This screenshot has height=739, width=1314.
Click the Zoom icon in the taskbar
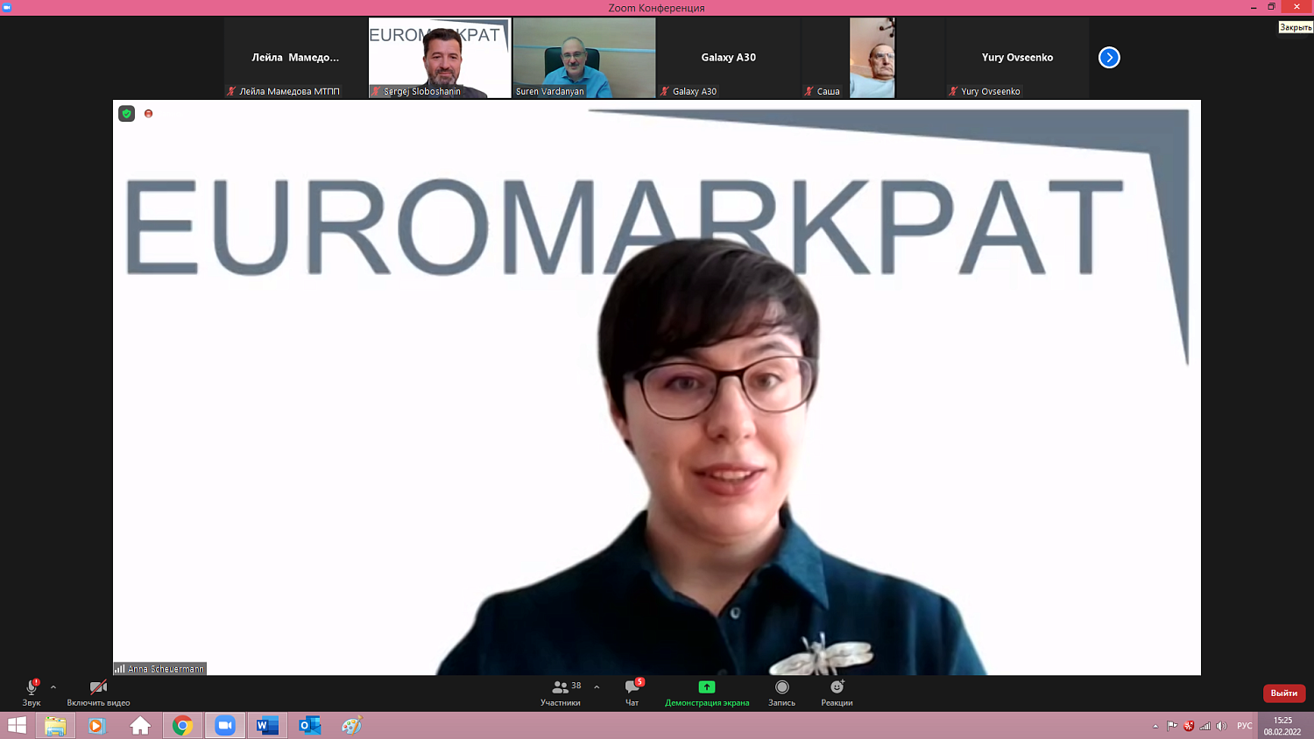click(x=225, y=726)
